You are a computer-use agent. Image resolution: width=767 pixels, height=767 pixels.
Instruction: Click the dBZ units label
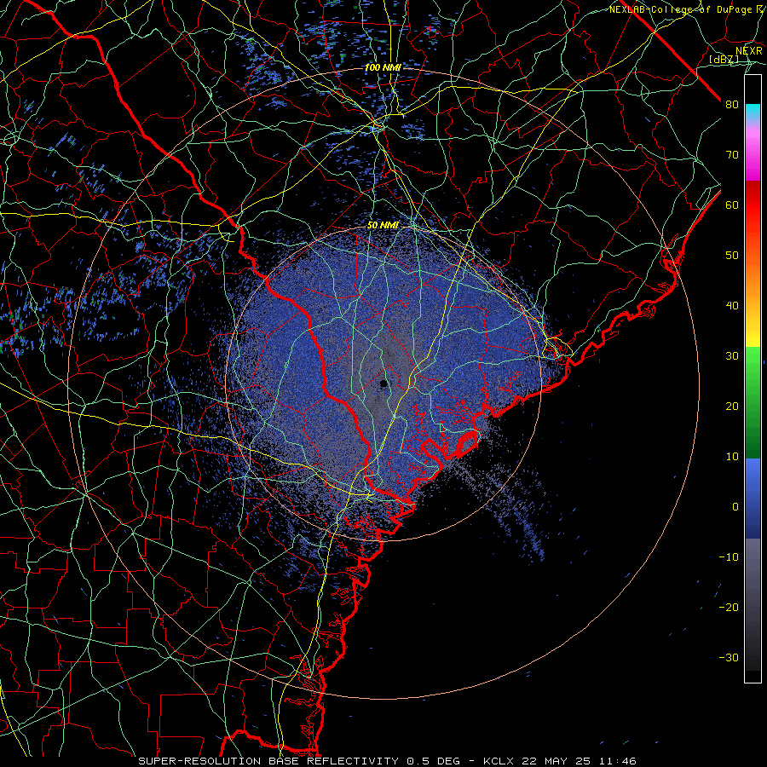[724, 60]
